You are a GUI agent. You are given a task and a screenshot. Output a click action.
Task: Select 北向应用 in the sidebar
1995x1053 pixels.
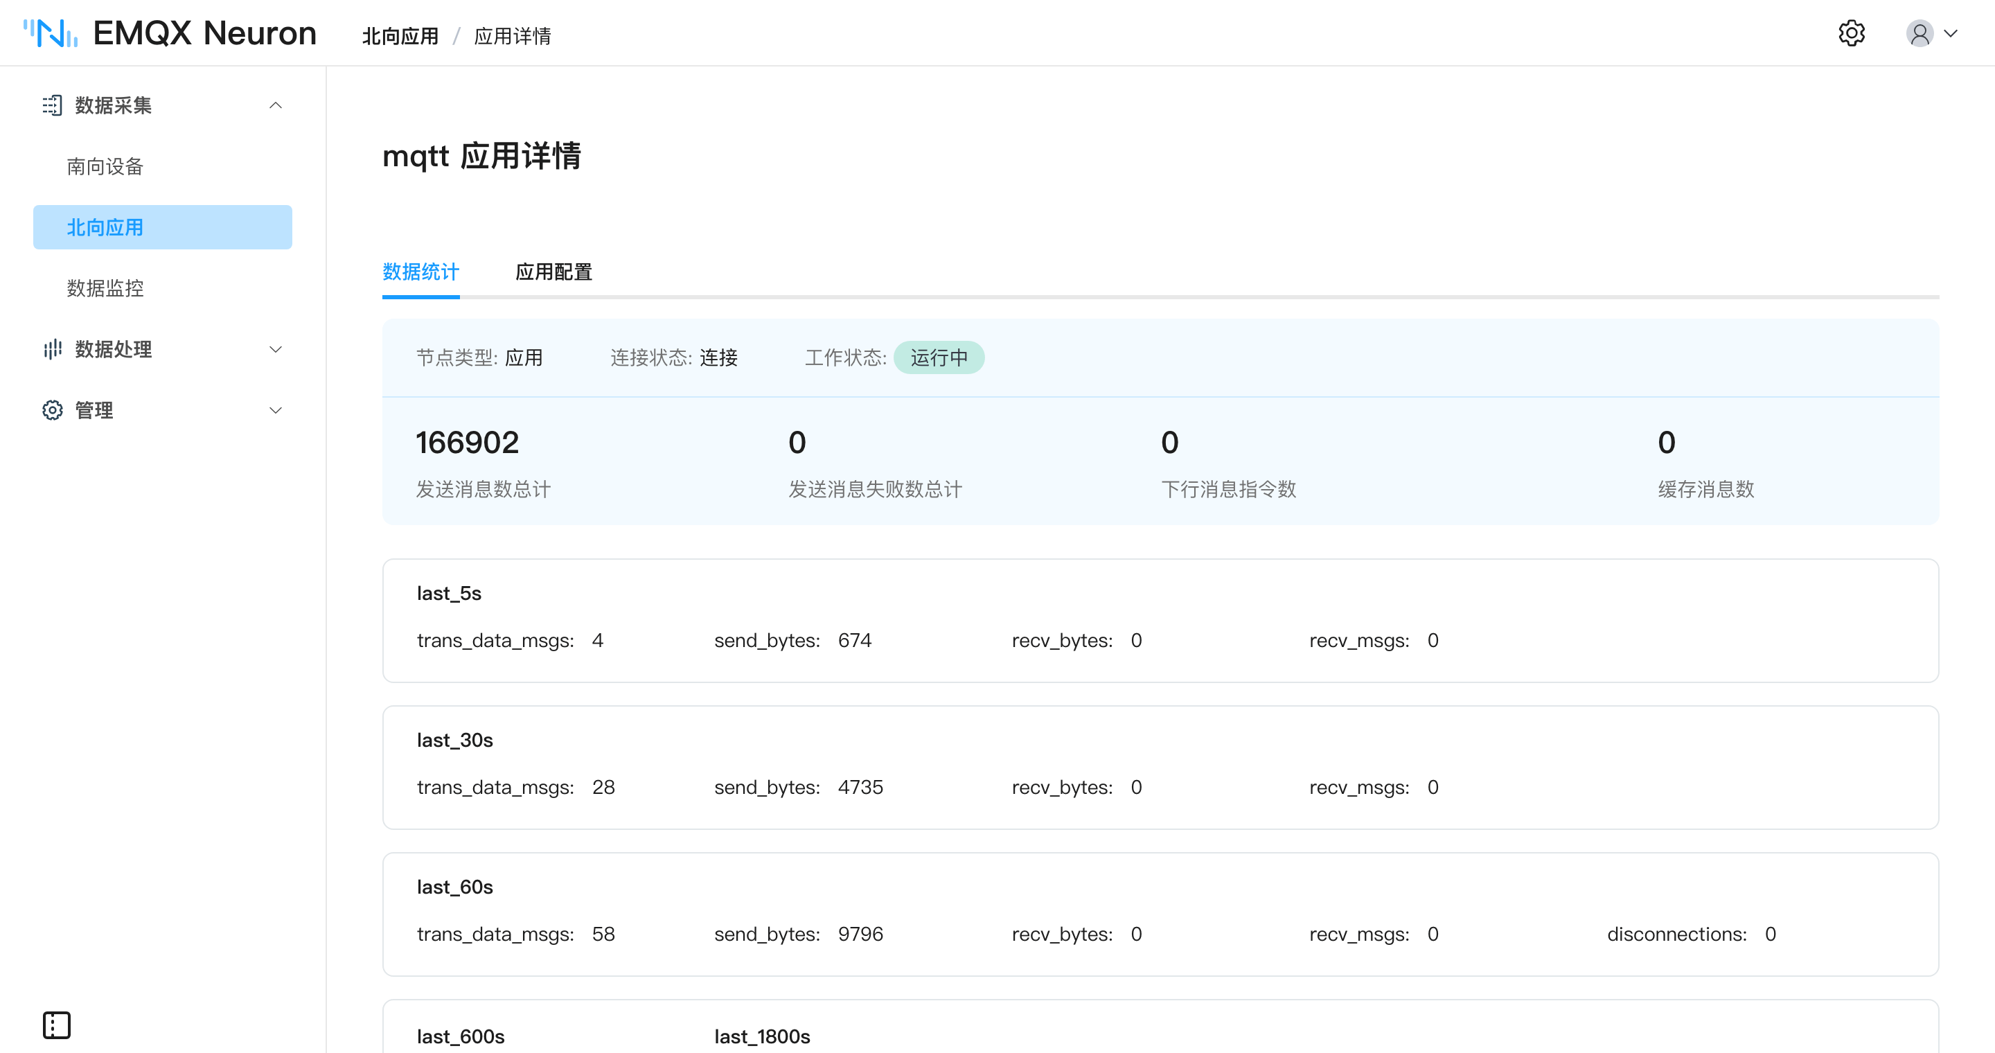163,227
